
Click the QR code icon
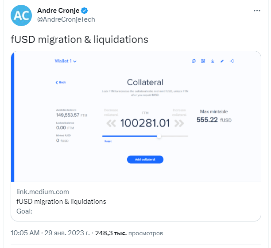pyautogui.click(x=203, y=61)
